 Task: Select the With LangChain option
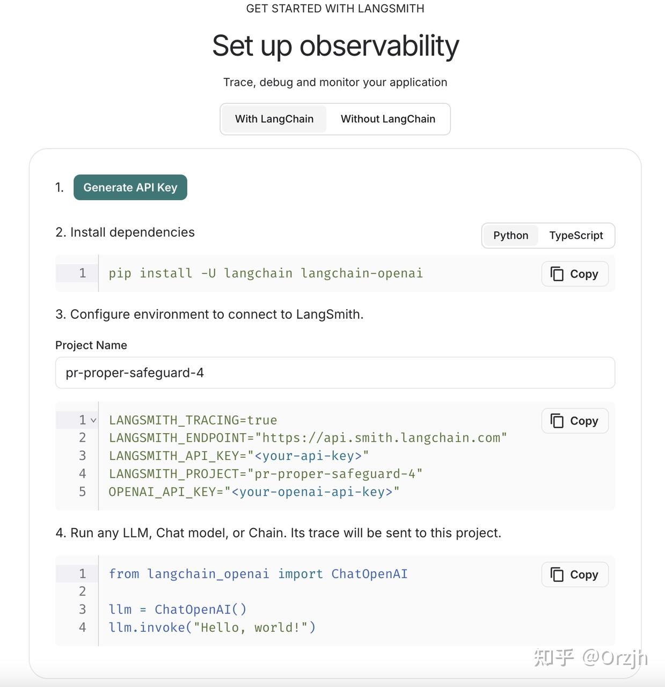[274, 119]
